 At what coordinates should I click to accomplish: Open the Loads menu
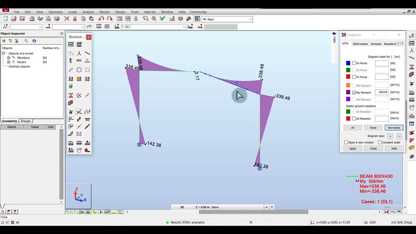[73, 12]
